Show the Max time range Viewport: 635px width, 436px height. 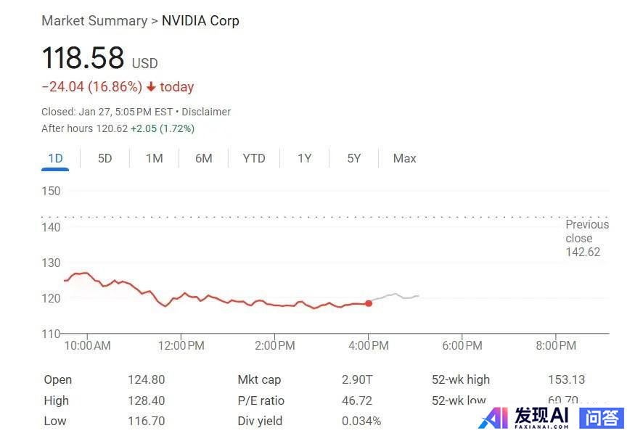[404, 158]
